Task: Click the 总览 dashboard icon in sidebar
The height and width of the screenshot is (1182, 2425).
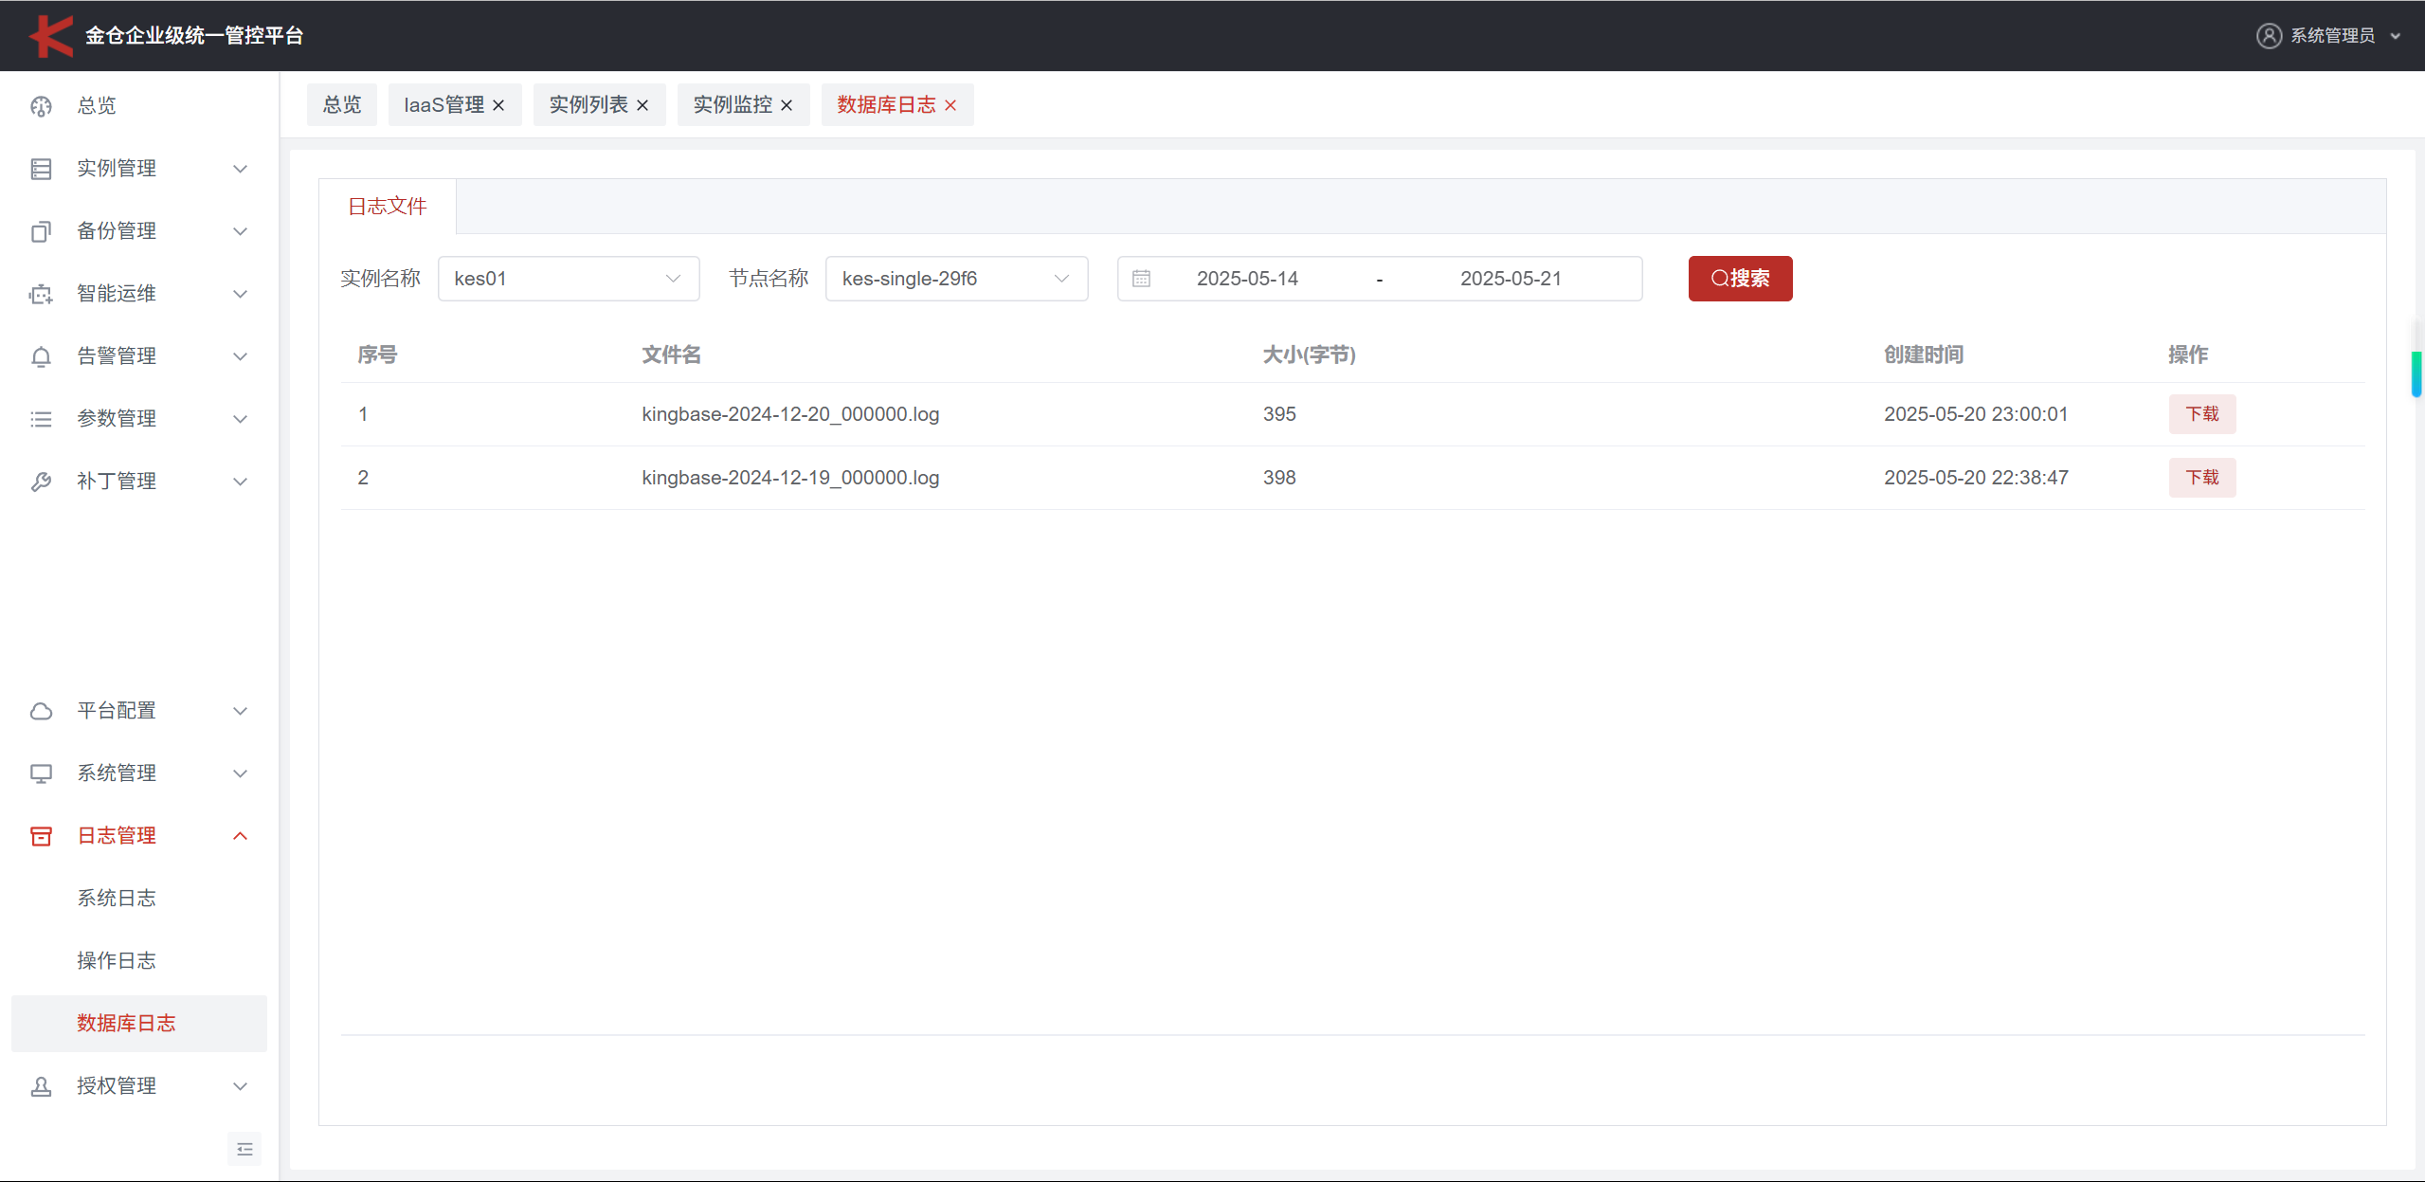Action: pyautogui.click(x=41, y=106)
